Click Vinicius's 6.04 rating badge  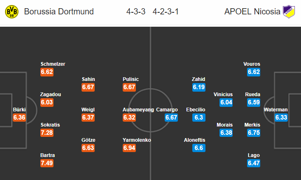226,102
